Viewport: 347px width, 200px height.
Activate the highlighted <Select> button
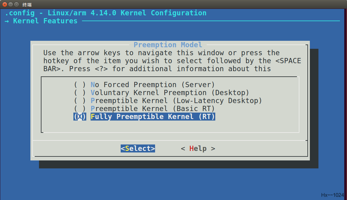pos(138,148)
